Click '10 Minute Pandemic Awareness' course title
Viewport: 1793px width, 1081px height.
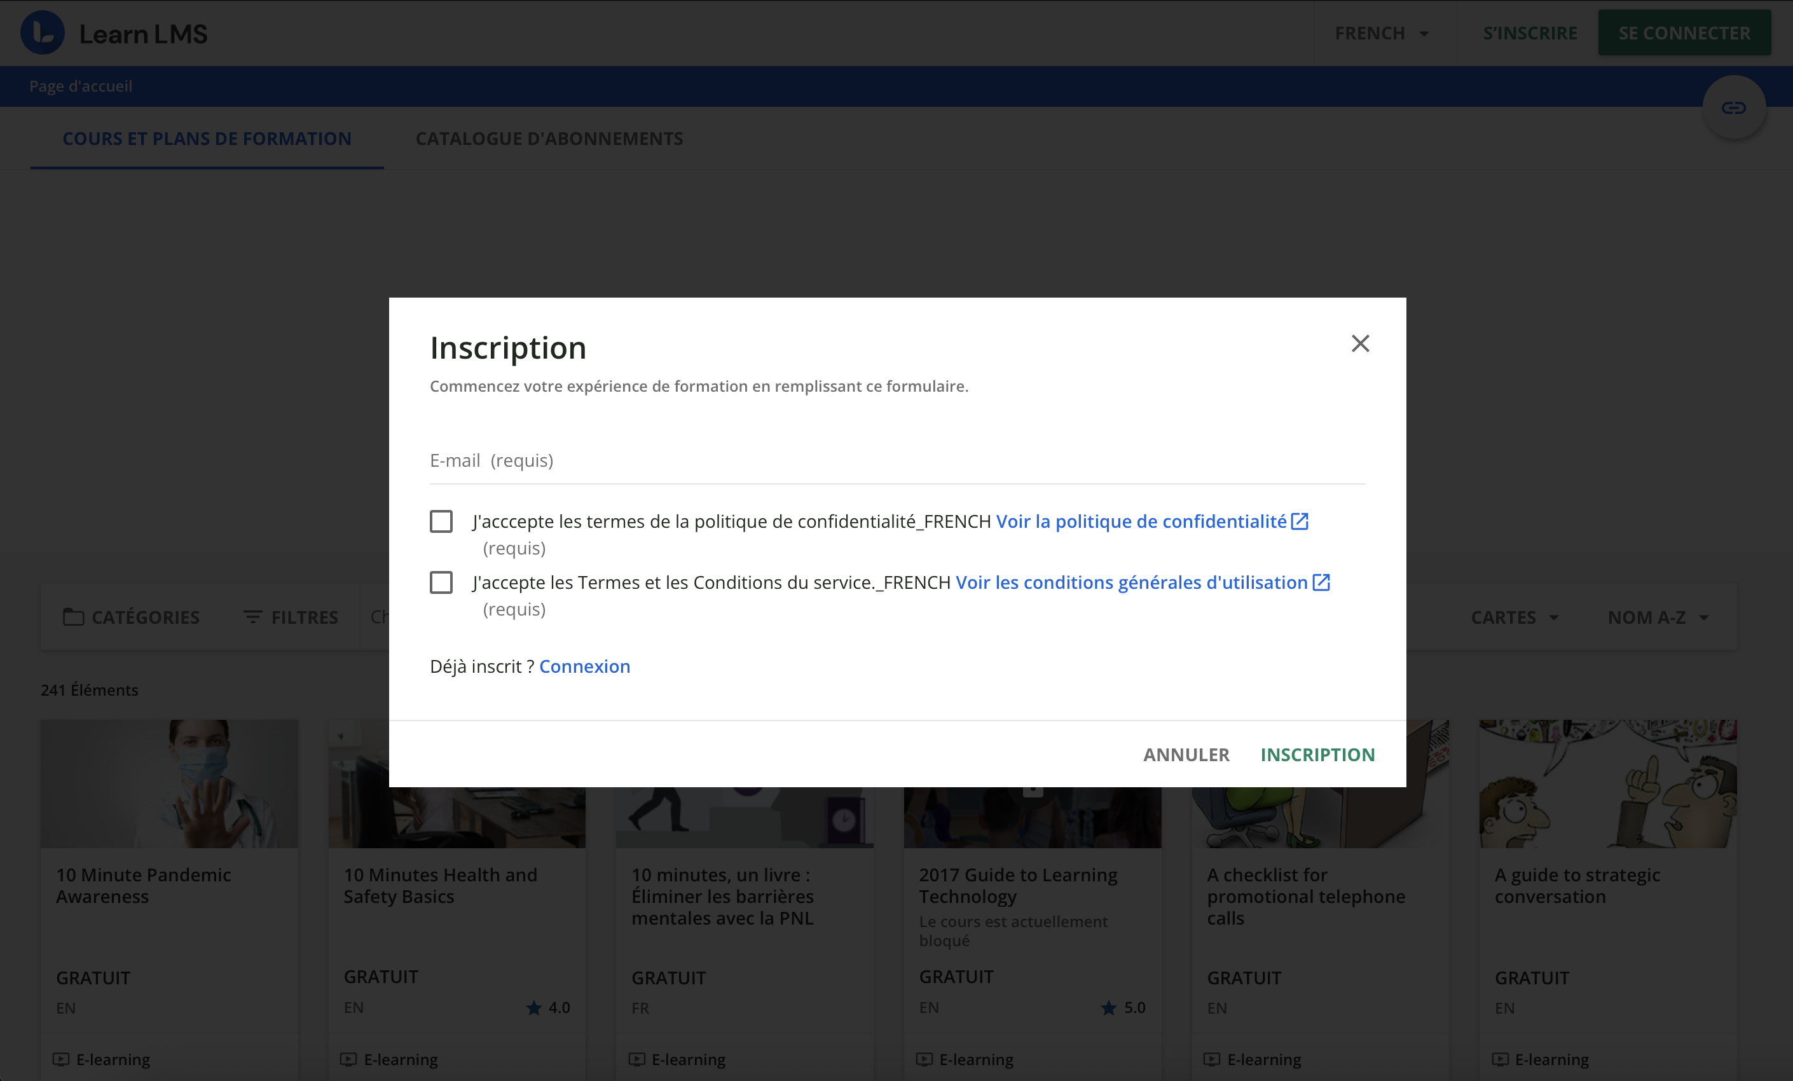[143, 886]
